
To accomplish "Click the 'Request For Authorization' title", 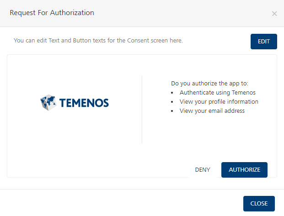I will coord(52,13).
